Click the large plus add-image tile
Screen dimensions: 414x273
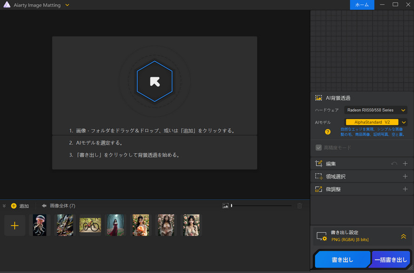click(x=15, y=226)
